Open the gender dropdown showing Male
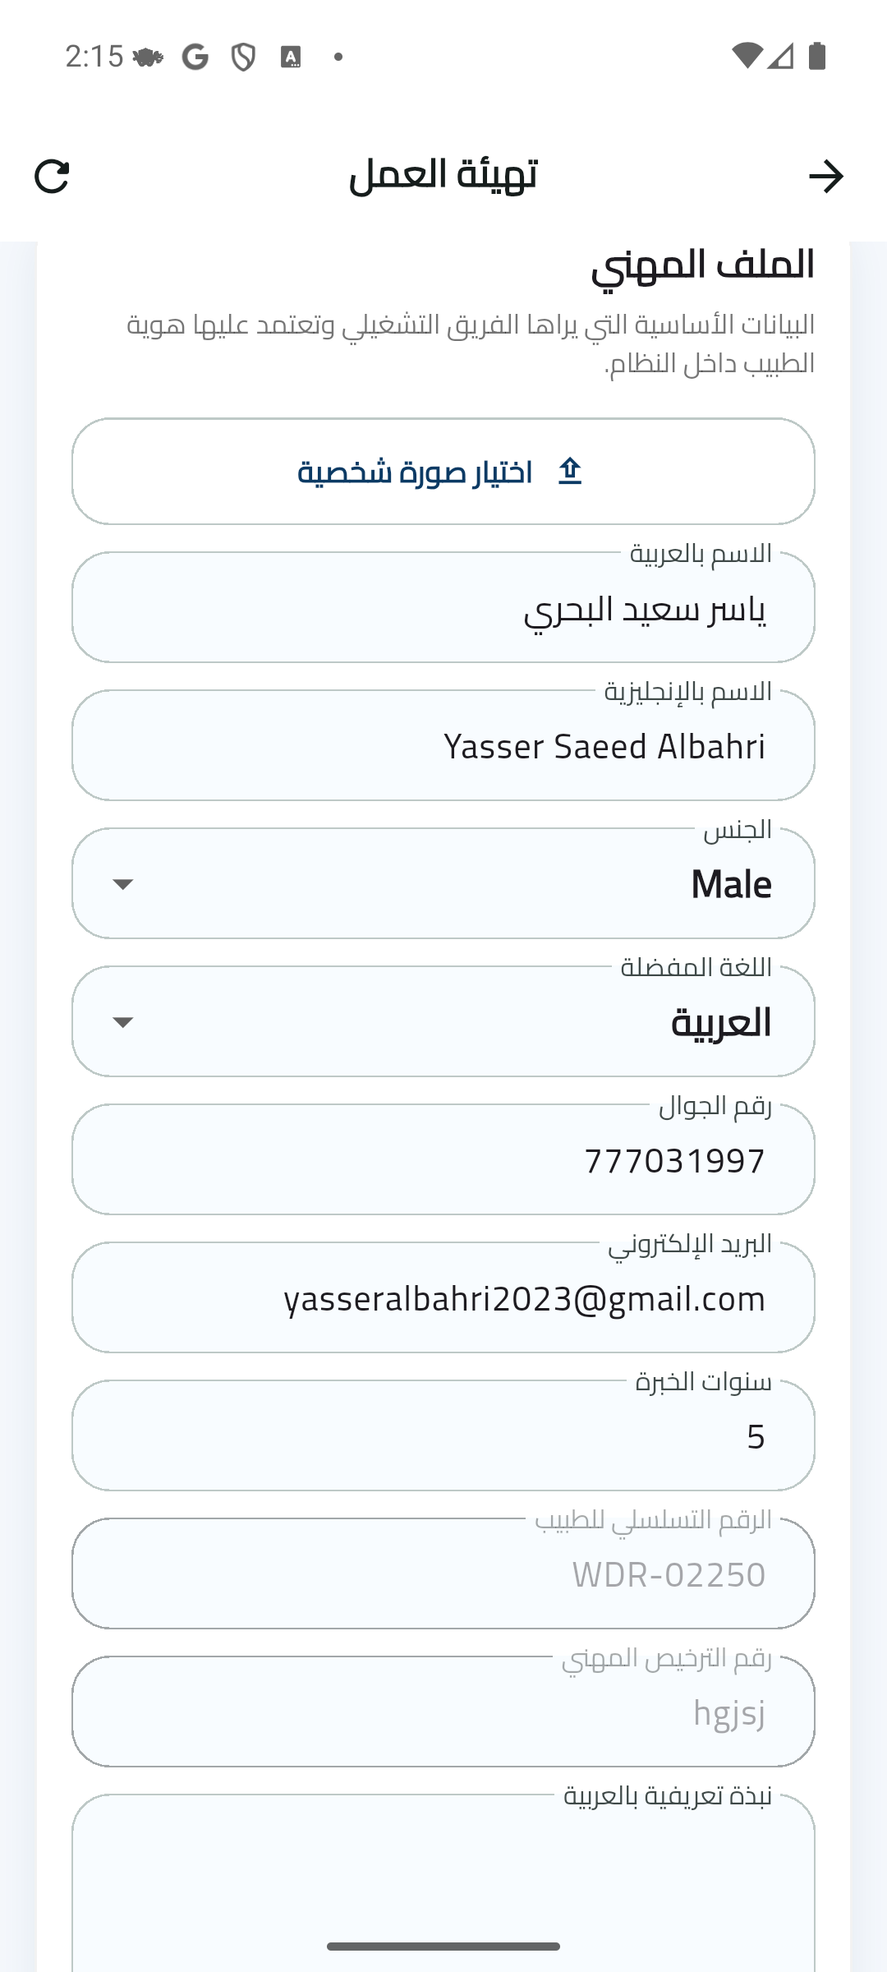This screenshot has height=1972, width=887. pos(443,884)
